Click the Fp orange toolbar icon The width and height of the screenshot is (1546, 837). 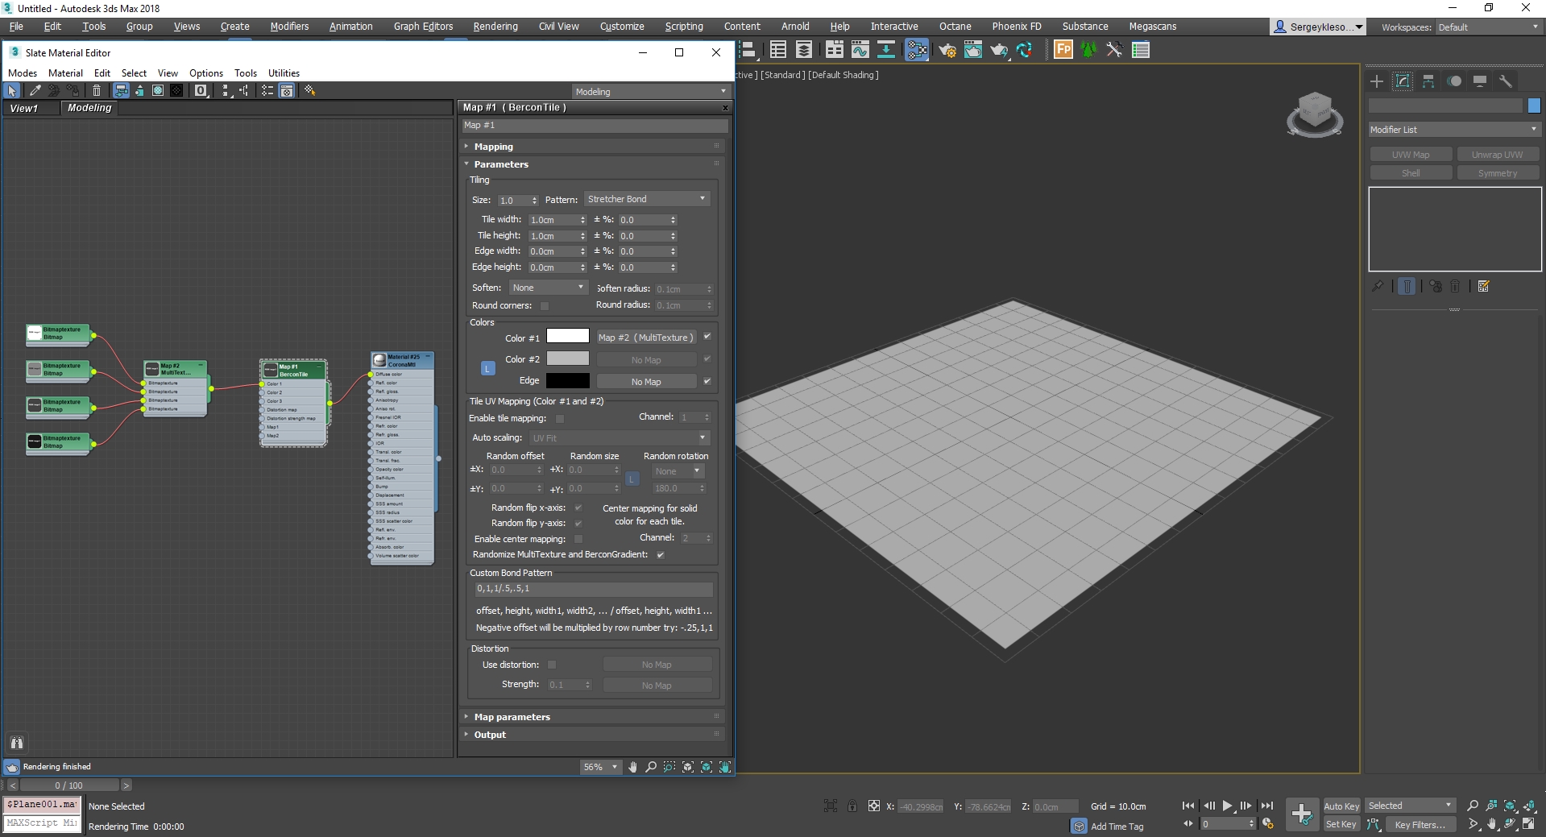pos(1063,50)
